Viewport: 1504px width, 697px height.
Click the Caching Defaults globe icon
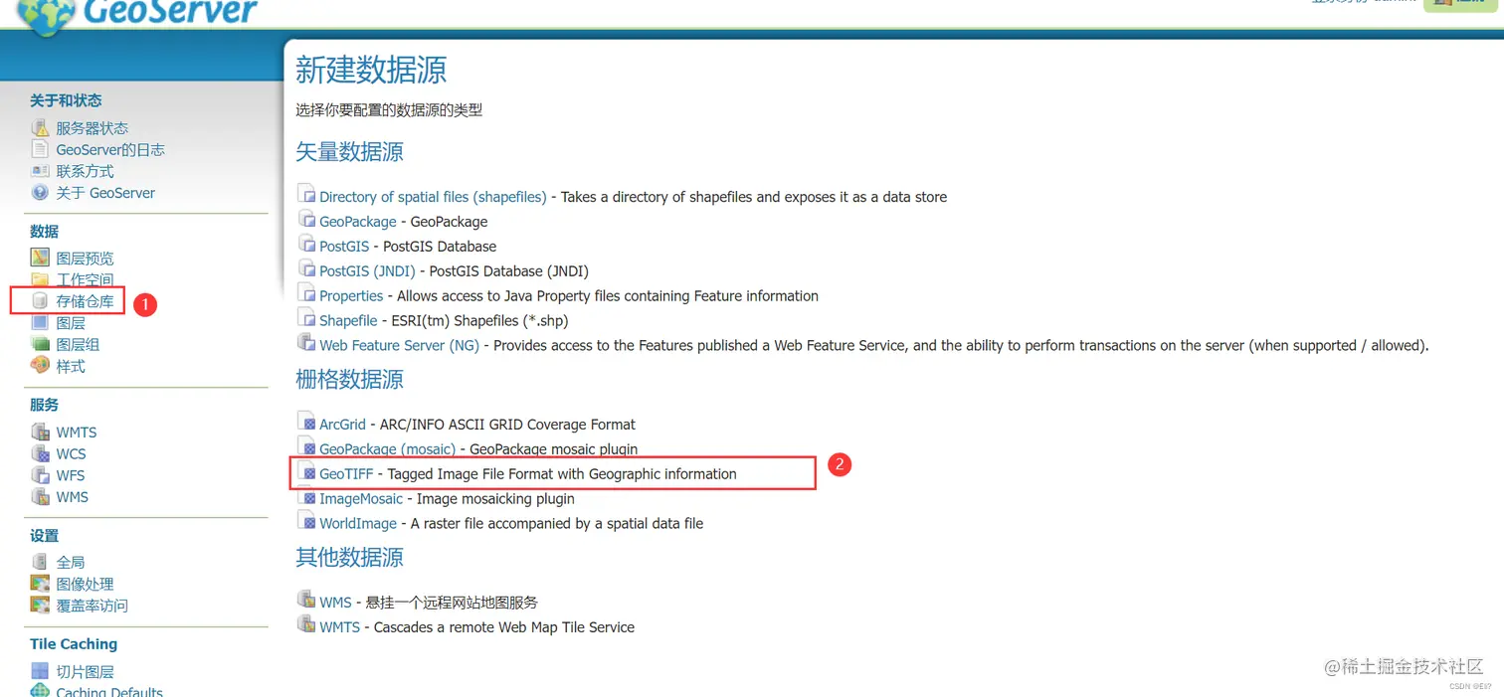click(40, 691)
